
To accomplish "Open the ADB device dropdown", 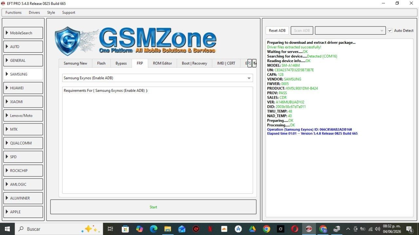I will point(350,30).
